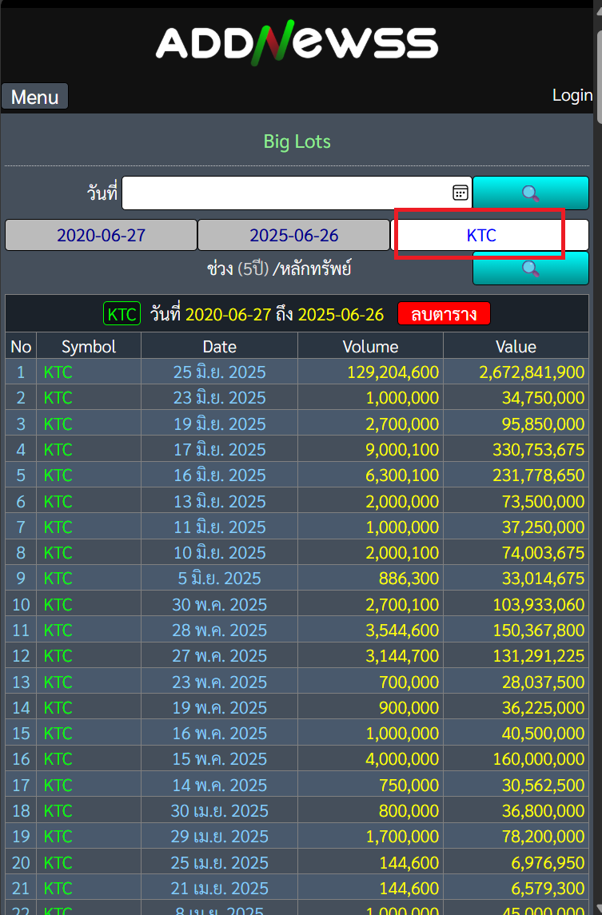Click the value 95,850,000
The image size is (602, 915).
pos(543,424)
